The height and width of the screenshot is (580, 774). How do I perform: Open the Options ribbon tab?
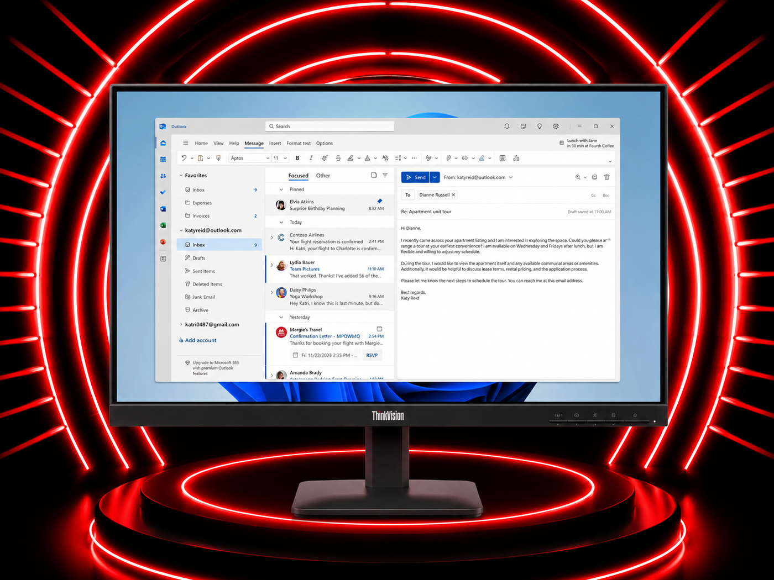[325, 143]
